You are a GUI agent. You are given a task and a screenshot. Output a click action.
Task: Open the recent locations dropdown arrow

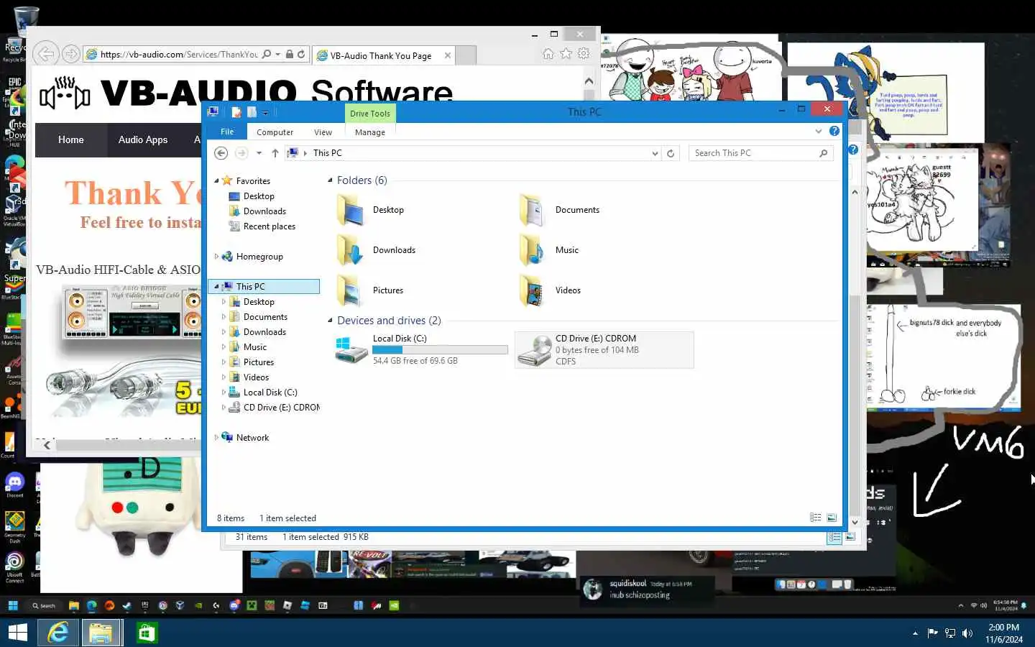coord(259,153)
